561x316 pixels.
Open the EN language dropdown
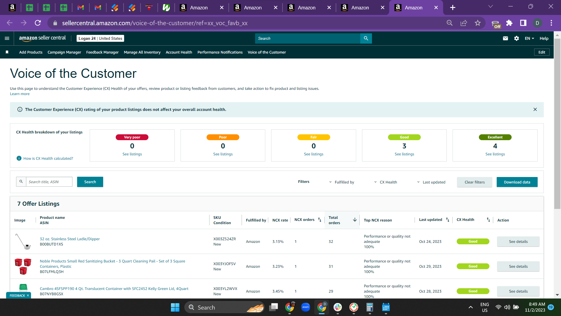click(x=529, y=38)
